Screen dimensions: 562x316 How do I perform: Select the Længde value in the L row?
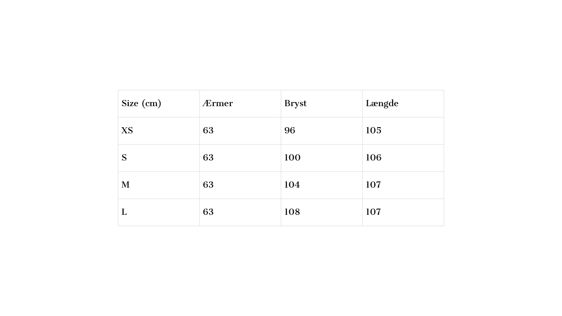pyautogui.click(x=374, y=212)
